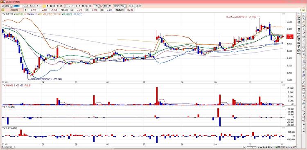The height and width of the screenshot is (150, 307).
Task: Switch chart to tick 틱 period
Action: pos(58,6)
